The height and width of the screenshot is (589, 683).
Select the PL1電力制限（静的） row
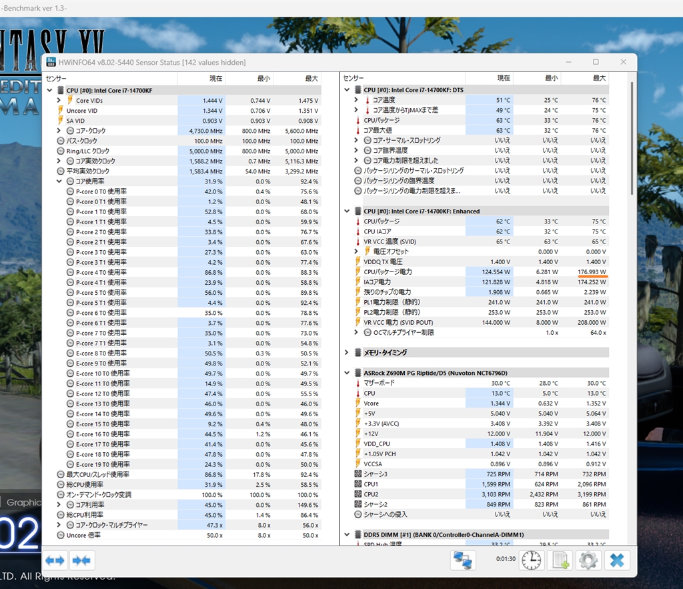[x=476, y=302]
